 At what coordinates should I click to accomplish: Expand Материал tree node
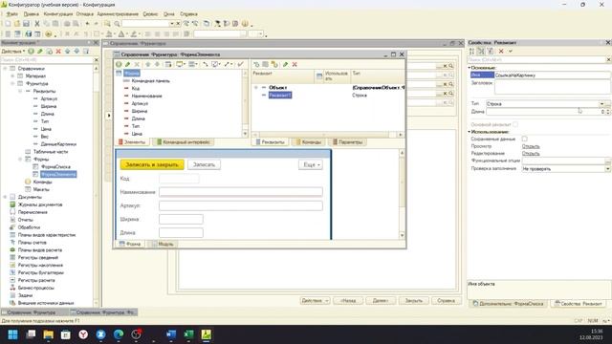[12, 76]
